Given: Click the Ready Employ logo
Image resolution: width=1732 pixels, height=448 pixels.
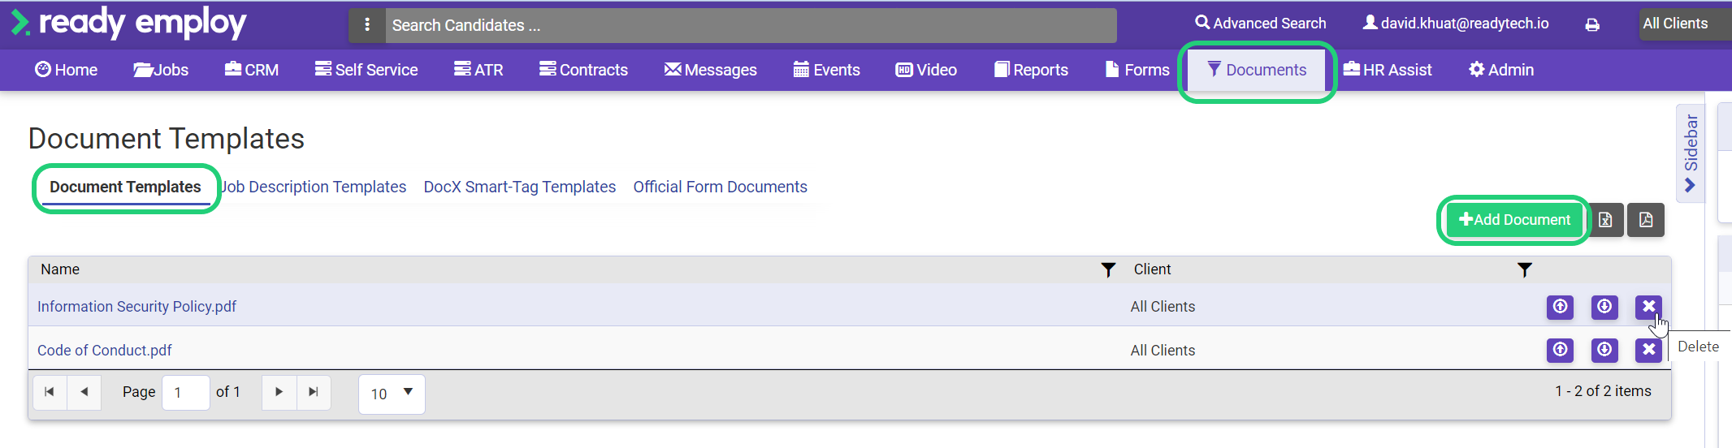Looking at the screenshot, I should tap(128, 24).
